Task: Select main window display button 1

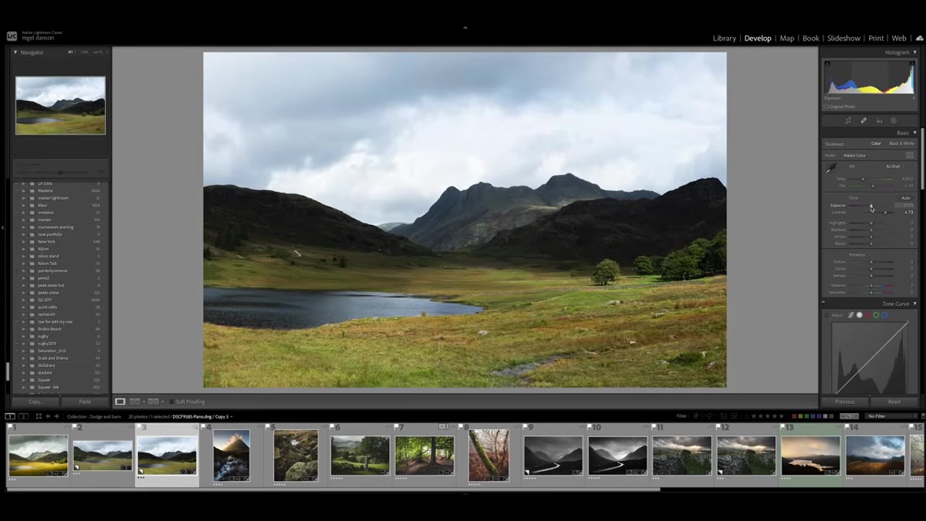Action: 11,416
